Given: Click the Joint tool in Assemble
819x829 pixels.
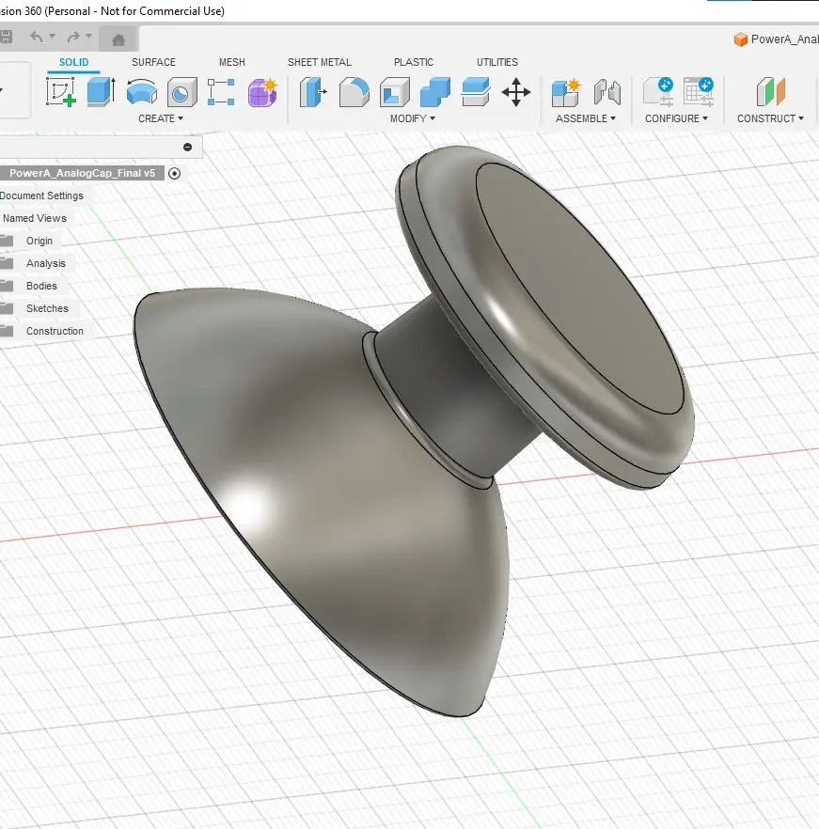Looking at the screenshot, I should click(608, 92).
